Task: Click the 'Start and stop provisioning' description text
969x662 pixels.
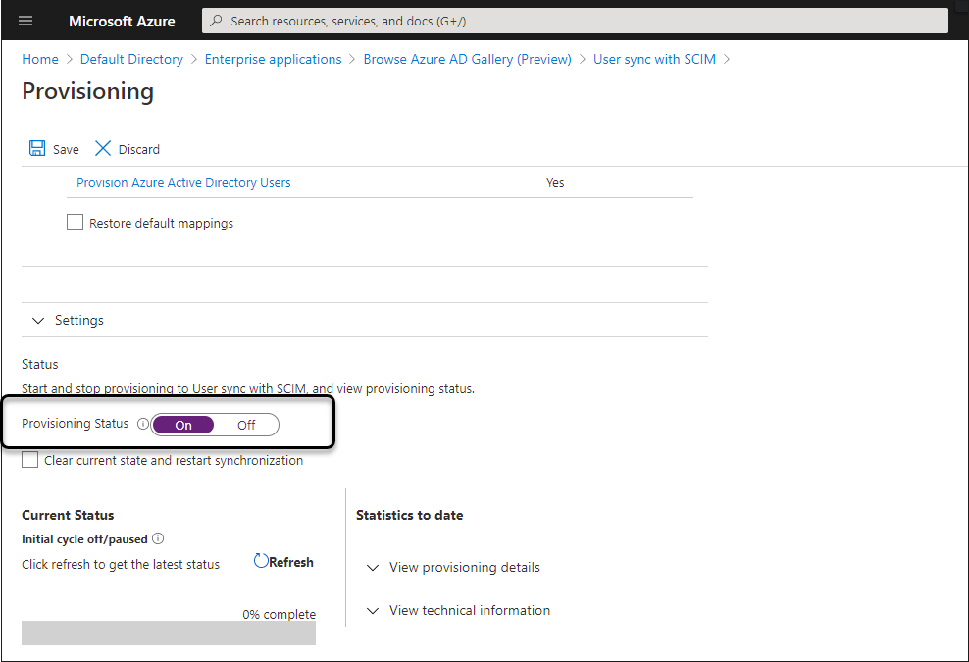Action: (x=248, y=388)
